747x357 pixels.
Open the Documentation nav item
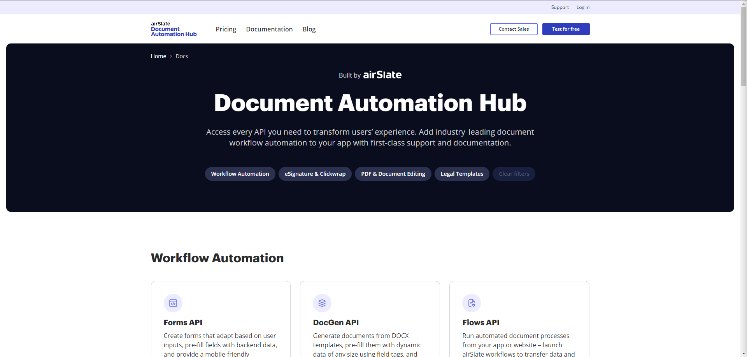(x=269, y=29)
